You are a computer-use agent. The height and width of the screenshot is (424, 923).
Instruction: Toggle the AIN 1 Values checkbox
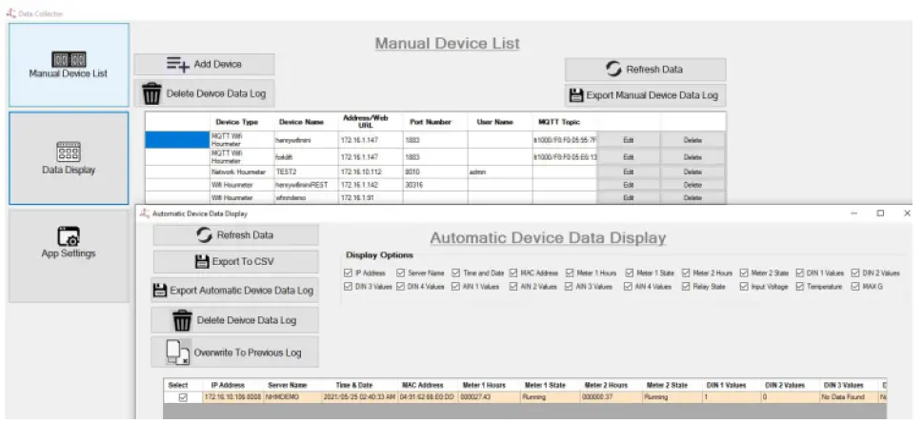pyautogui.click(x=455, y=287)
